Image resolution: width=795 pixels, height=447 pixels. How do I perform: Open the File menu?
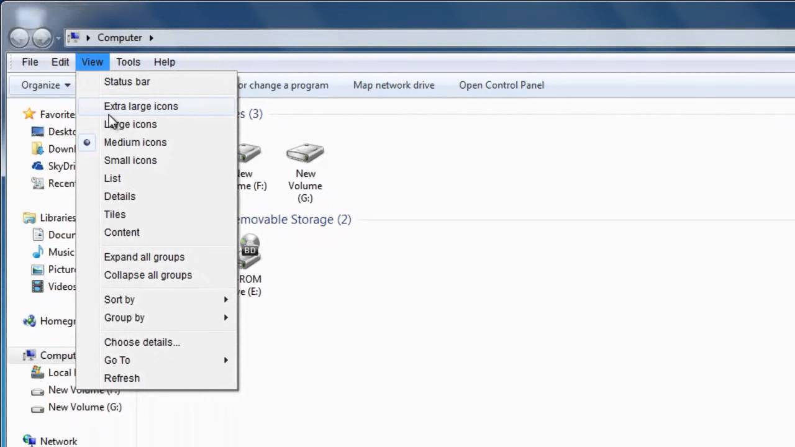click(x=30, y=62)
